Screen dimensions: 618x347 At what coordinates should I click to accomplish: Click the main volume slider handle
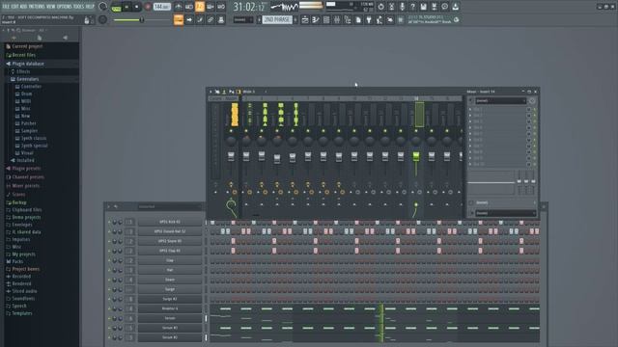142,19
